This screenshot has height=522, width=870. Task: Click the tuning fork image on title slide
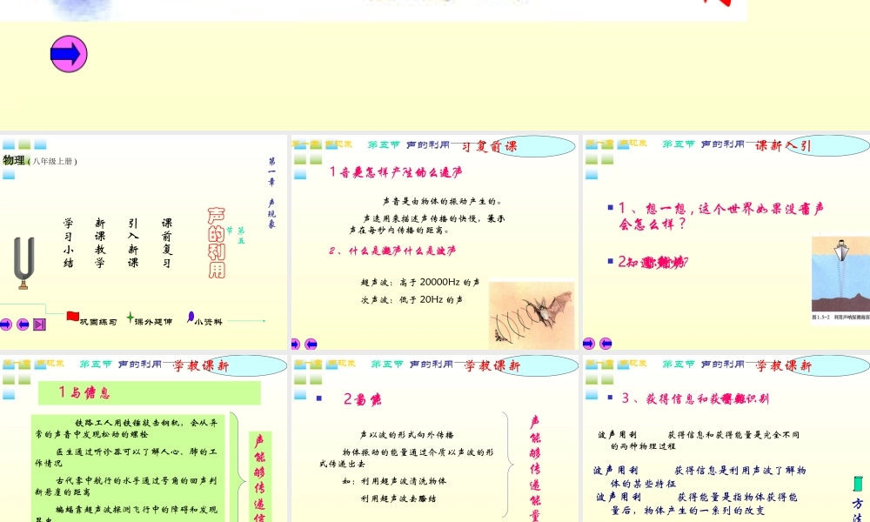[23, 263]
